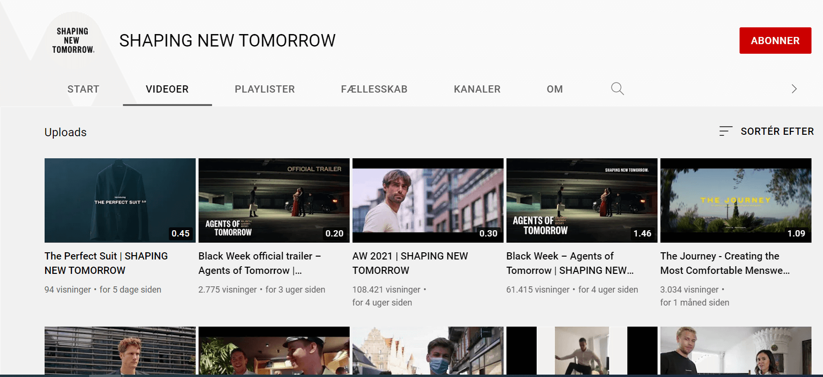This screenshot has width=823, height=377.
Task: Select the VIDEOER tab
Action: coord(167,89)
